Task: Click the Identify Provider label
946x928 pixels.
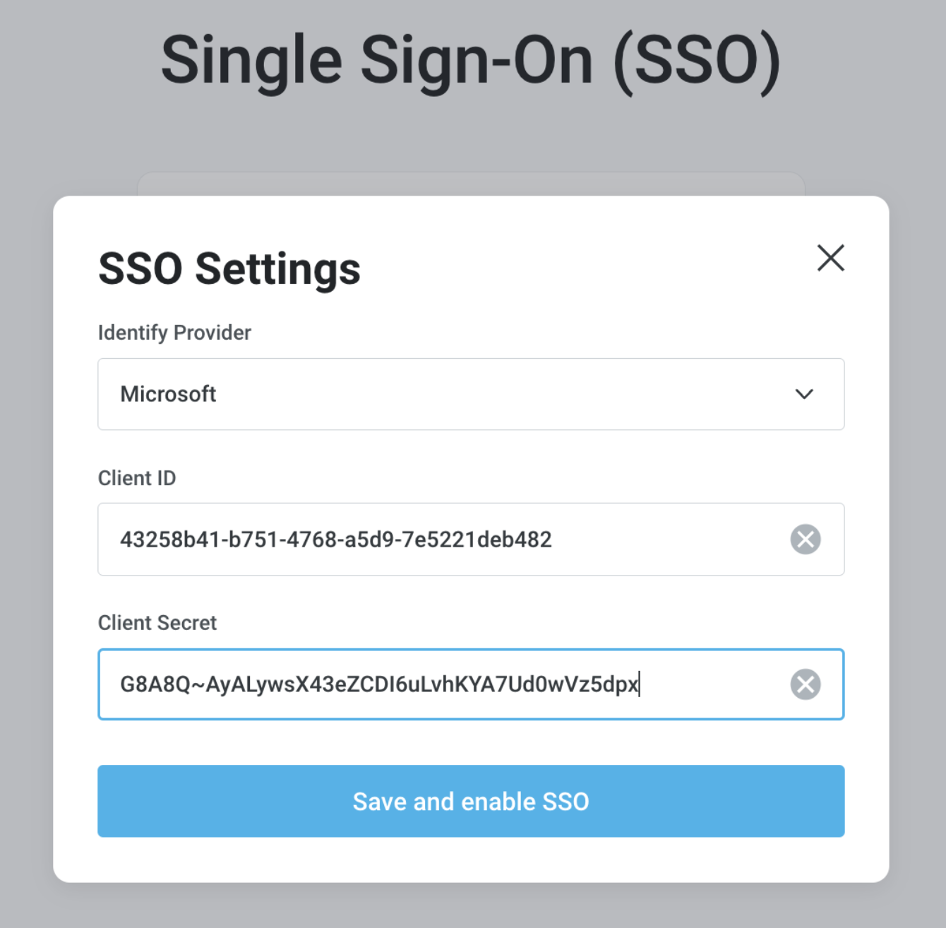Action: coord(174,333)
